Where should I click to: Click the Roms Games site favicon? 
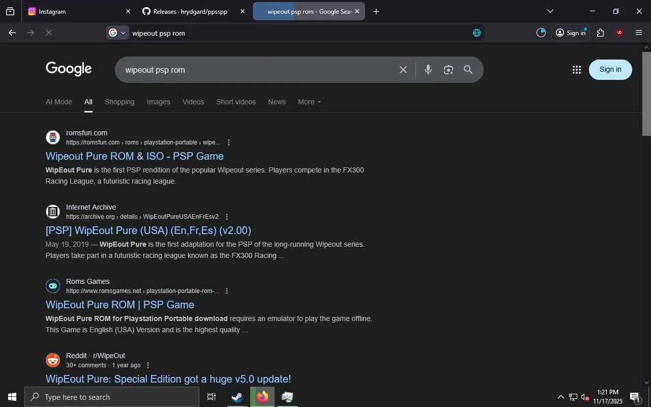53,286
